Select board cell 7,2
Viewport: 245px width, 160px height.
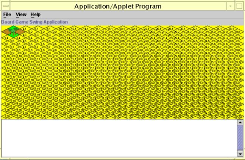pos(44,32)
